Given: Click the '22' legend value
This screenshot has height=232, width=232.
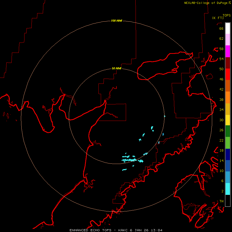Looking at the screenshot, I should tap(221, 140).
